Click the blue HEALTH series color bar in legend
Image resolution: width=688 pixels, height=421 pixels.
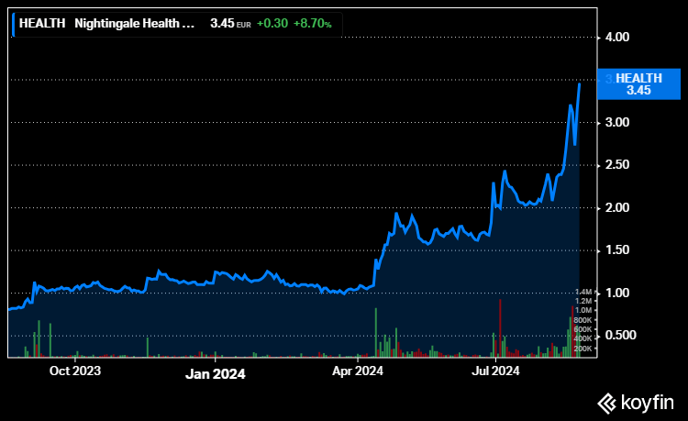point(14,24)
